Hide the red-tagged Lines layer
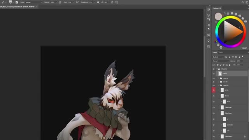Image resolution: width=249 pixels, height=140 pixels. click(214, 90)
